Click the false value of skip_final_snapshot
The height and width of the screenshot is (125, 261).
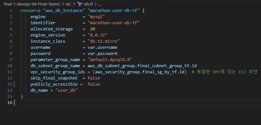point(94,78)
